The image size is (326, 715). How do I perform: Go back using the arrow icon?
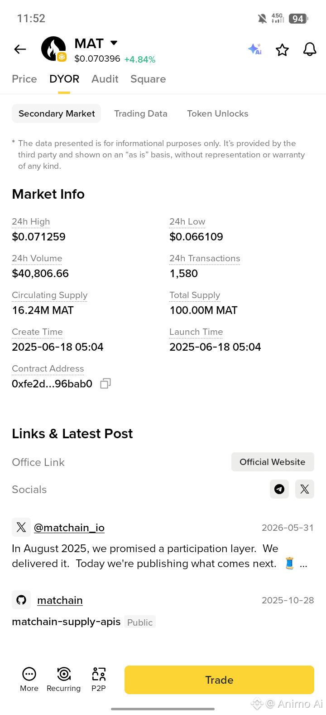20,49
